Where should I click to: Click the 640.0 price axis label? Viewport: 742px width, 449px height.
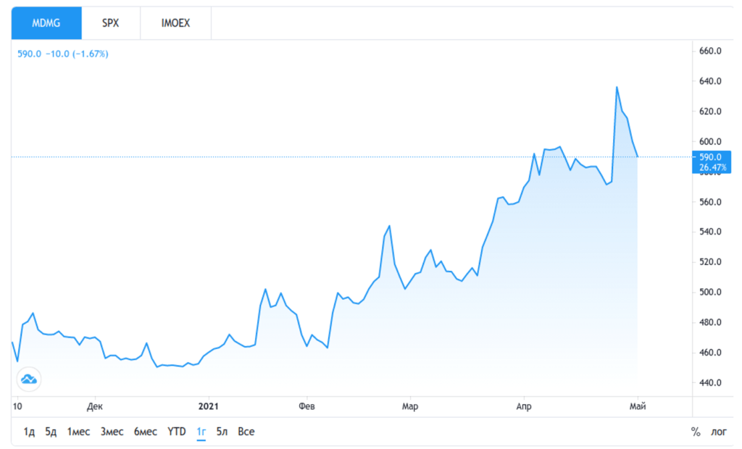[x=708, y=81]
